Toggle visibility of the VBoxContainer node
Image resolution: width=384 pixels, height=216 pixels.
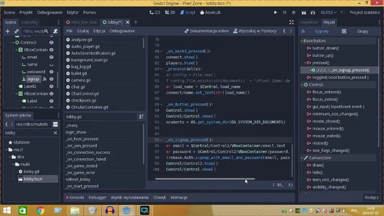coord(52,50)
